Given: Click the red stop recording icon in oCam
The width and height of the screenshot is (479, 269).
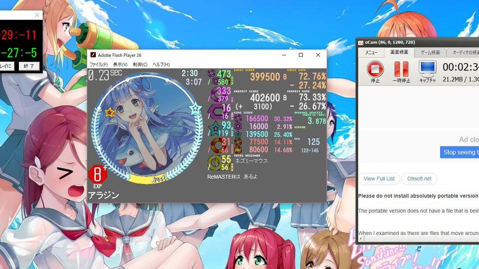Looking at the screenshot, I should click(375, 69).
